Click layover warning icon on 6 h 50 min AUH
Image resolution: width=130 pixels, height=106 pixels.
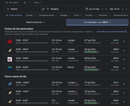(76, 92)
